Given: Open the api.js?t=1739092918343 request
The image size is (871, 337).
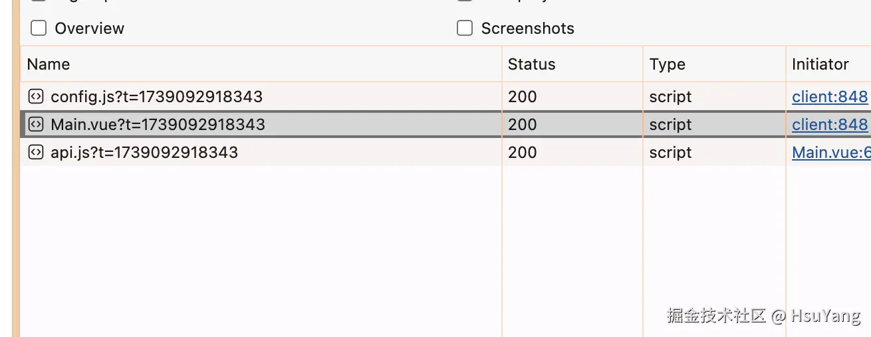Looking at the screenshot, I should pos(144,153).
